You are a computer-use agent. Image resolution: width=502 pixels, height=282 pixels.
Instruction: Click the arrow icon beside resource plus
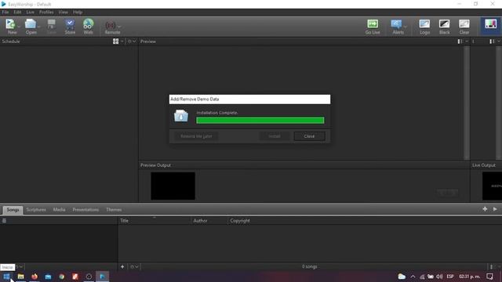click(495, 209)
